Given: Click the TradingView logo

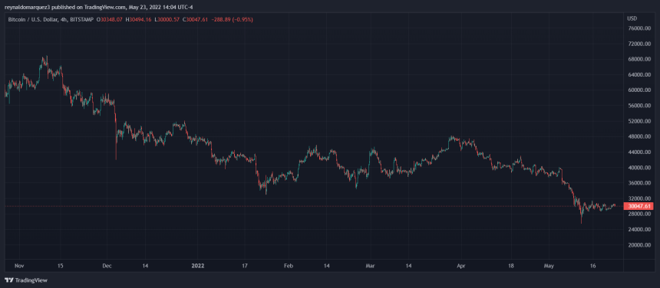Looking at the screenshot, I should click(x=26, y=280).
